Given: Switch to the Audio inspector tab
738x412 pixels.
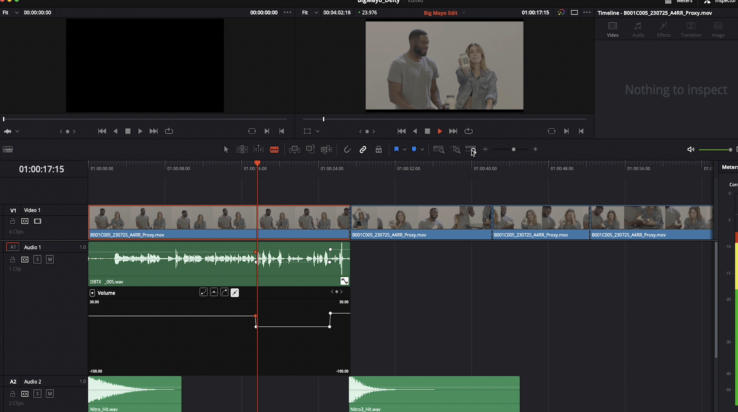Looking at the screenshot, I should pos(638,29).
